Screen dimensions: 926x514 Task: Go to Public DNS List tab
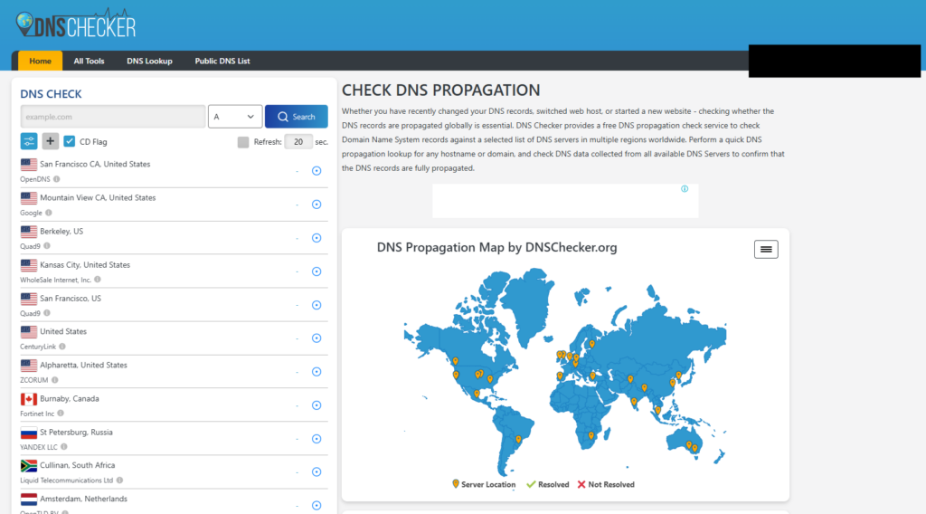[222, 61]
